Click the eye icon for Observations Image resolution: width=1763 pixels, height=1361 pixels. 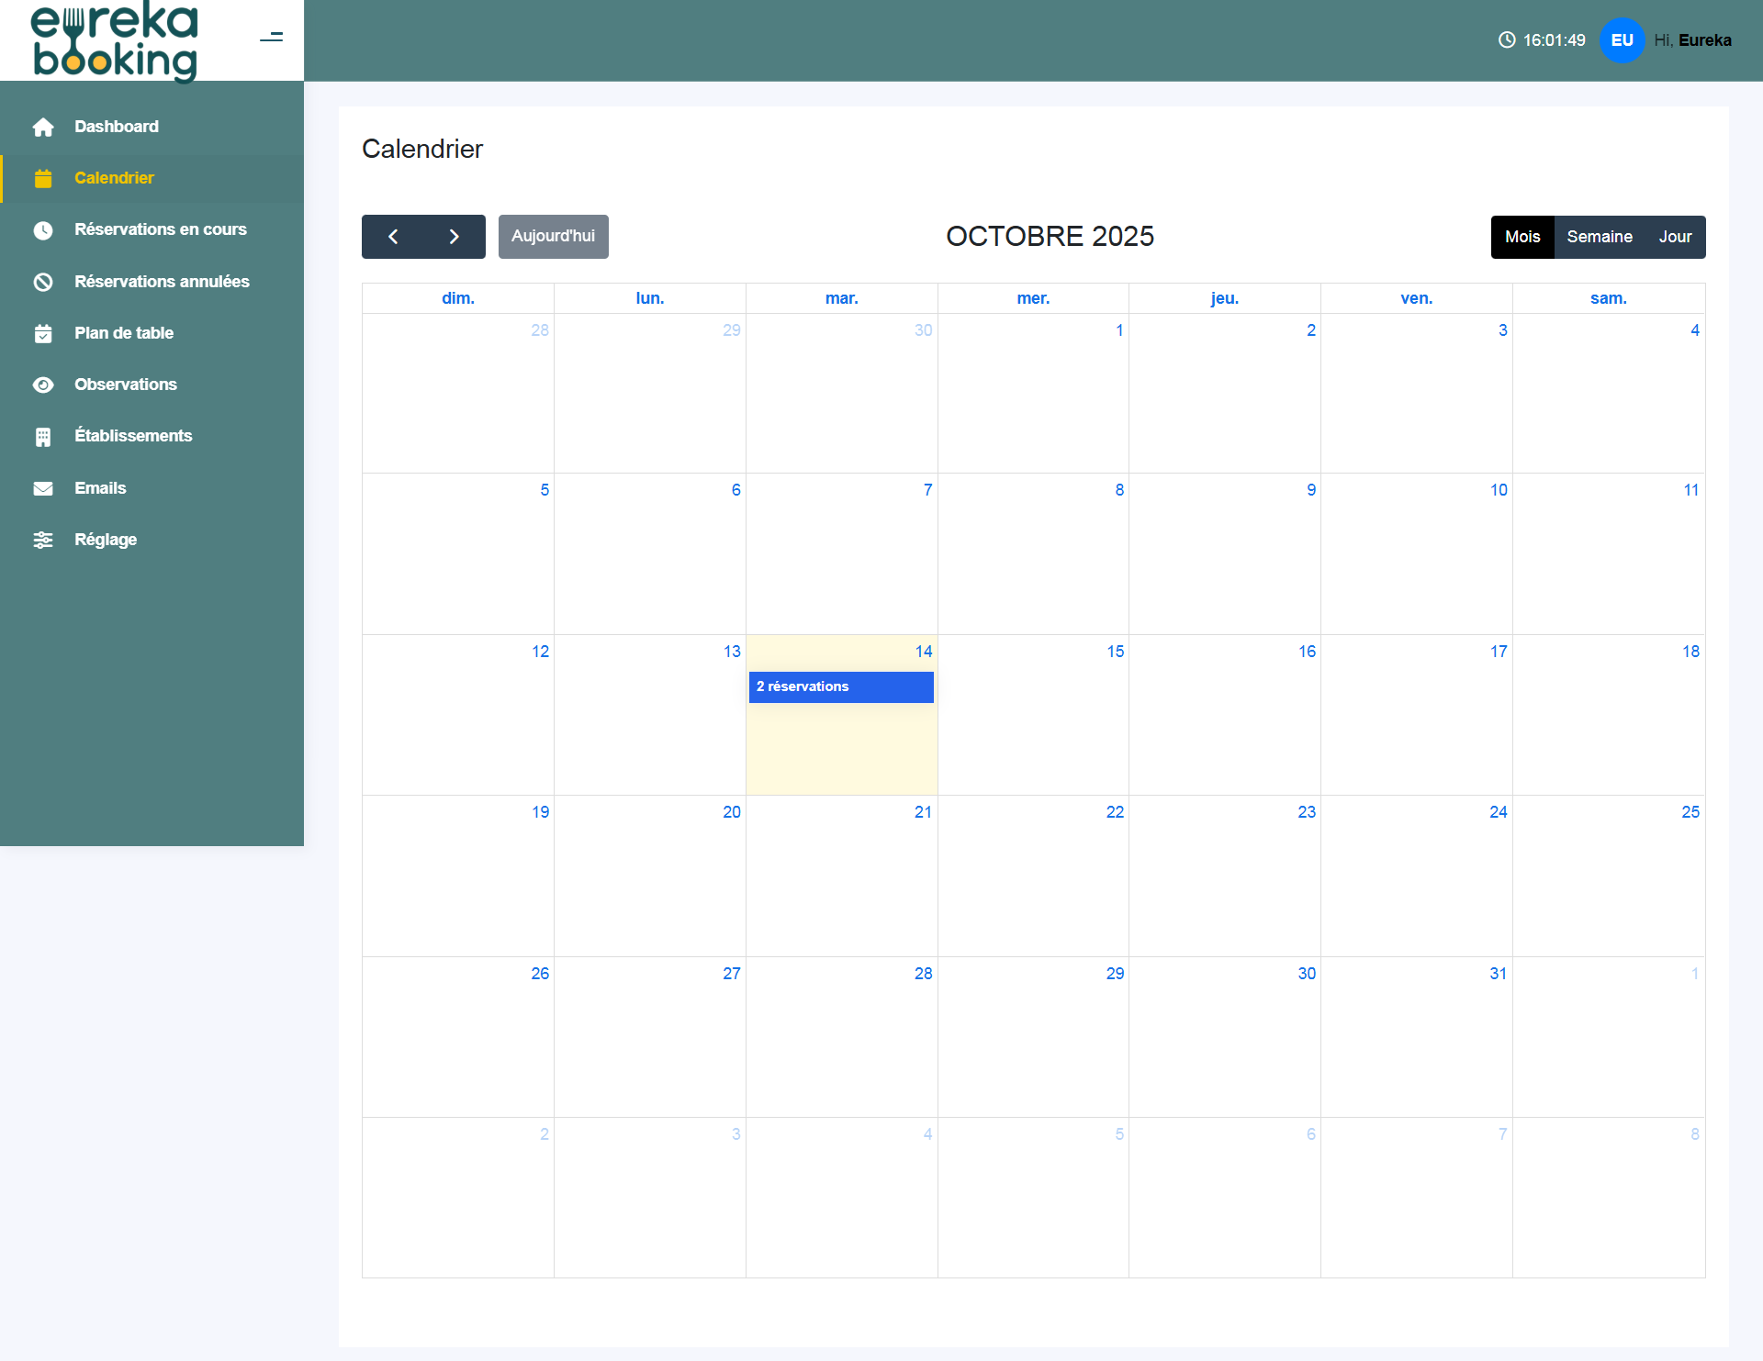(x=43, y=385)
